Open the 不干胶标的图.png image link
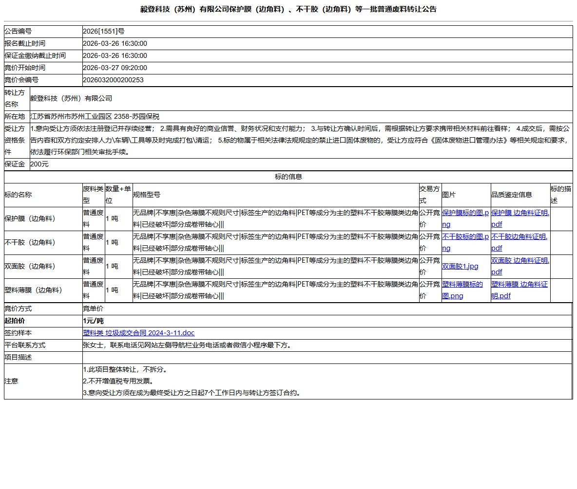The image size is (577, 489). (465, 242)
